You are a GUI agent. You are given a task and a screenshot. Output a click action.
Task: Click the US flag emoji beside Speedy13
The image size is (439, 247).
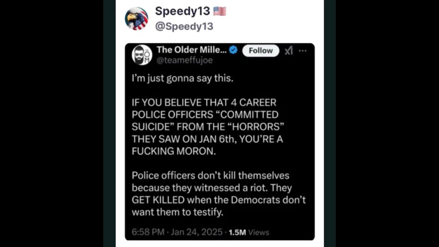coord(219,11)
